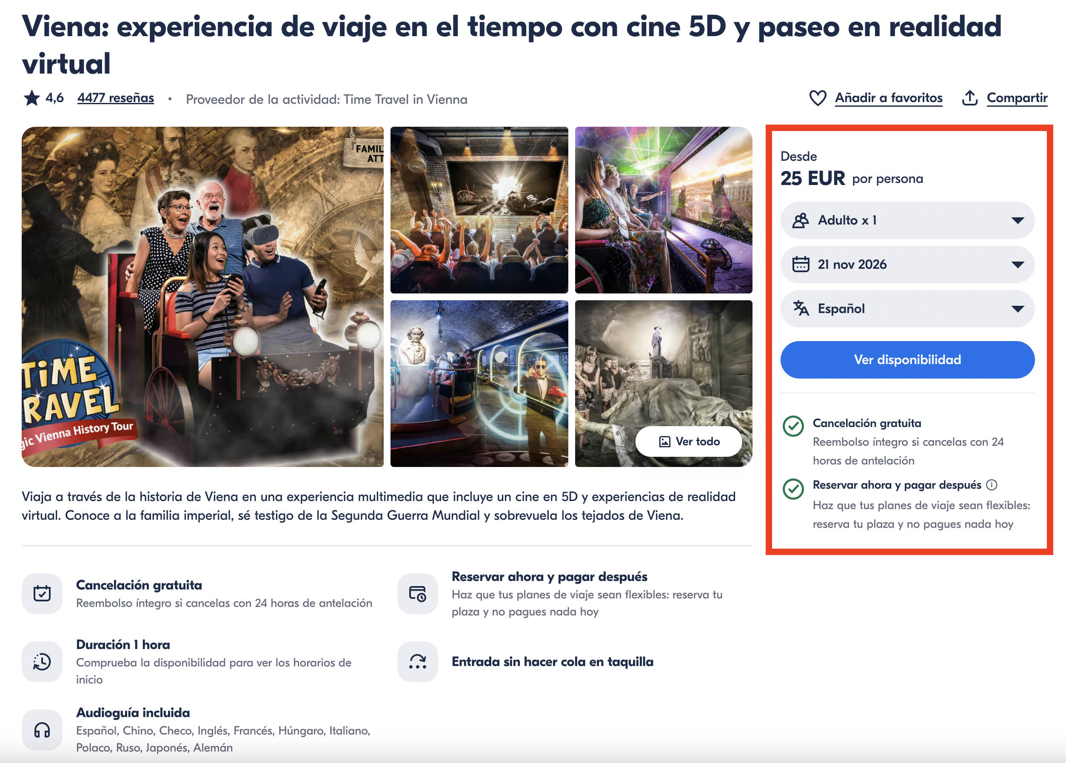Open the Español language dropdown
Screen dimensions: 1066x763
[x=907, y=309]
